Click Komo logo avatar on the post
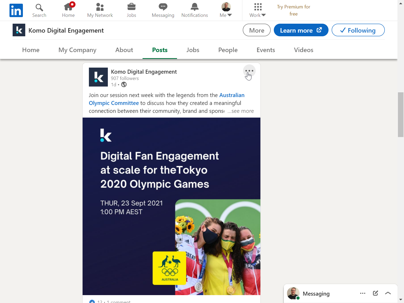Viewport: 404px width, 303px height. click(98, 77)
